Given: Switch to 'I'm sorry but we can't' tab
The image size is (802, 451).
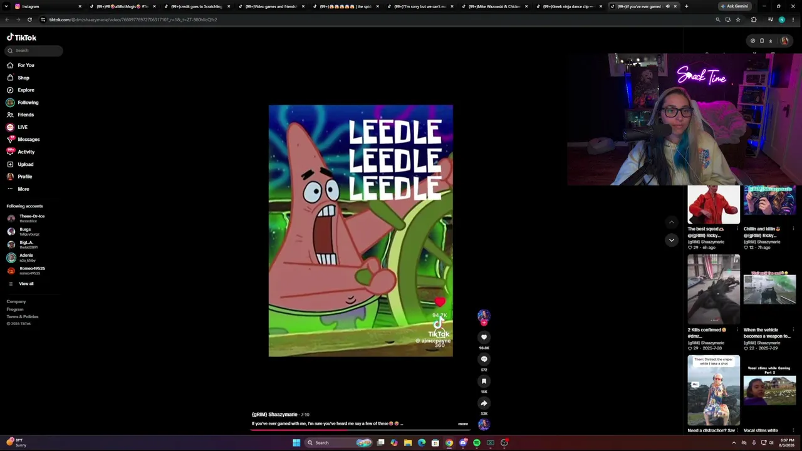Looking at the screenshot, I should (x=420, y=6).
